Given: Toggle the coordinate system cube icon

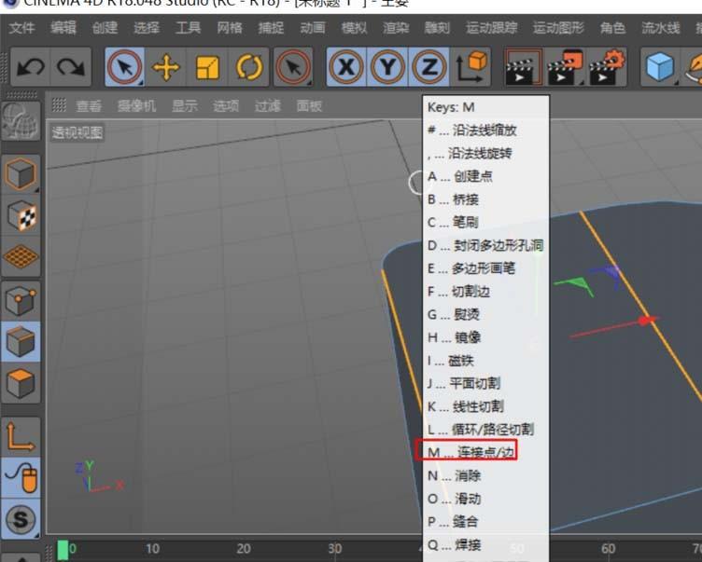Looking at the screenshot, I should pos(470,67).
